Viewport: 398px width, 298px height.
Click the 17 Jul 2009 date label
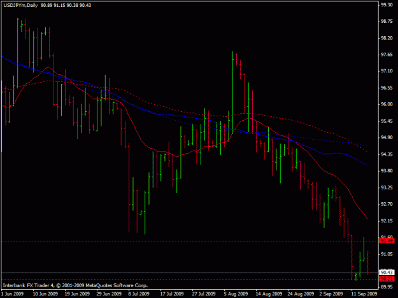[172, 294]
